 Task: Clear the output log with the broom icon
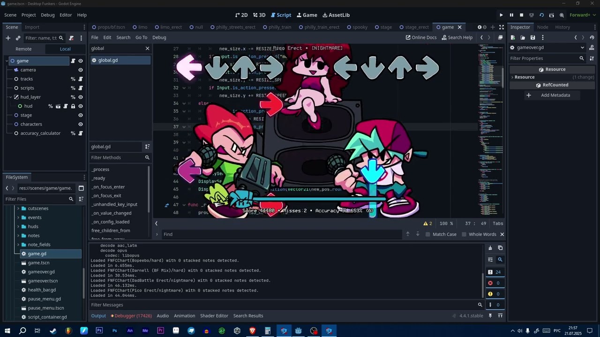(x=490, y=248)
